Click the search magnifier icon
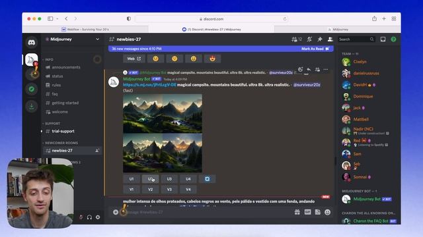Viewport: 423px width, 237px height. pos(371,39)
